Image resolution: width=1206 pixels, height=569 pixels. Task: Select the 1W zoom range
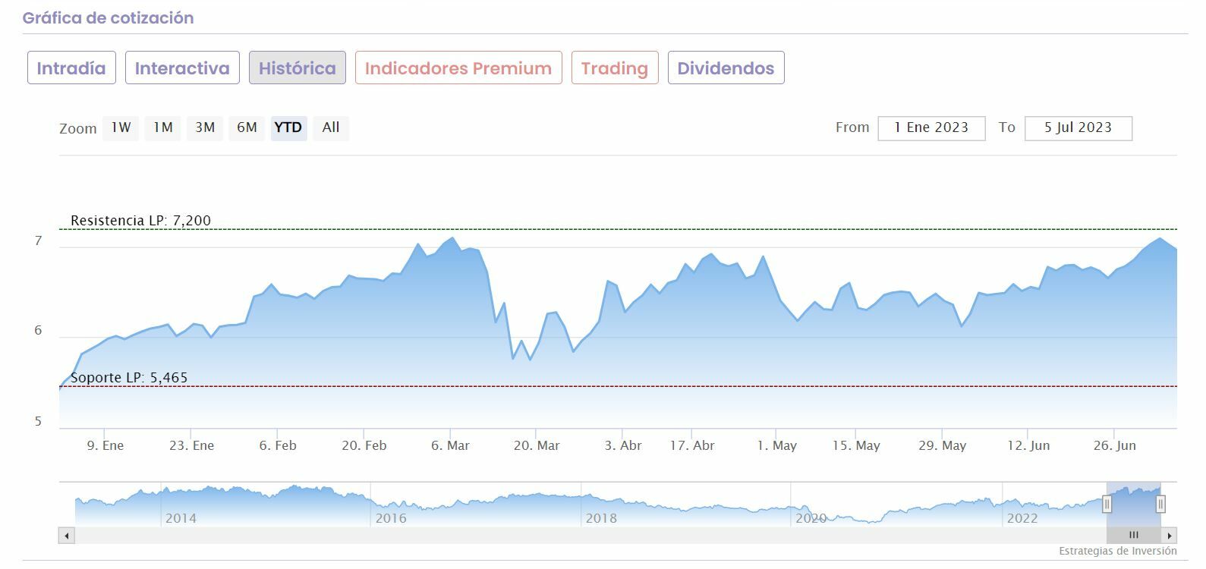pos(121,127)
